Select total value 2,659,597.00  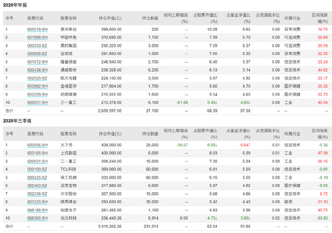coord(110,111)
